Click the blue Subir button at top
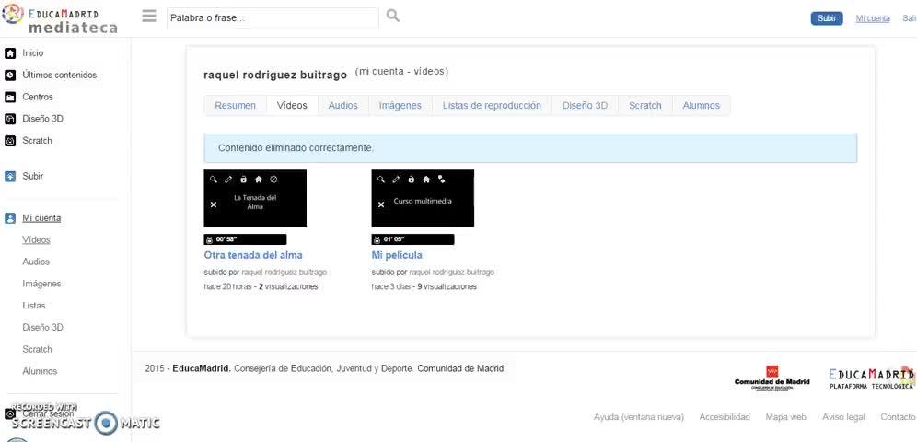Viewport: 917px width, 442px height. (827, 18)
